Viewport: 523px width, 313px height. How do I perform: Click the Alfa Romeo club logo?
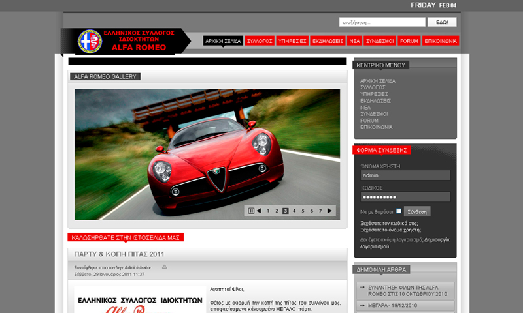90,42
